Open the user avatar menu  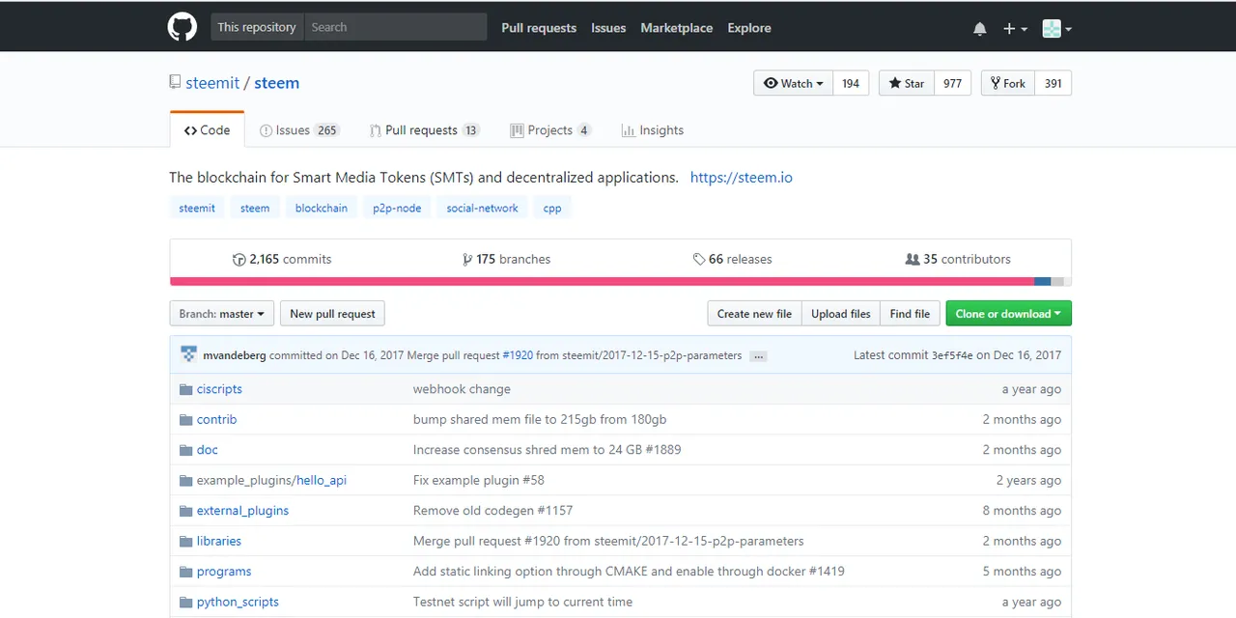pos(1057,29)
